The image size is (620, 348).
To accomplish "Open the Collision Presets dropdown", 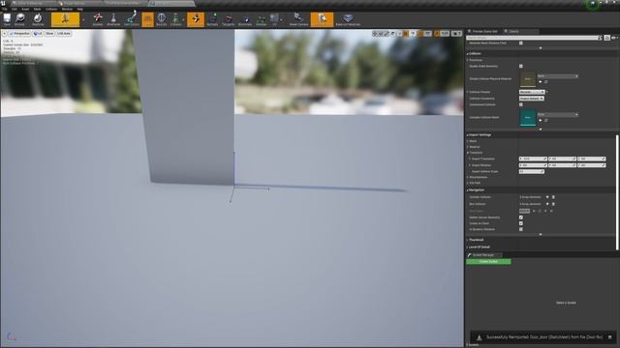I will [x=532, y=92].
